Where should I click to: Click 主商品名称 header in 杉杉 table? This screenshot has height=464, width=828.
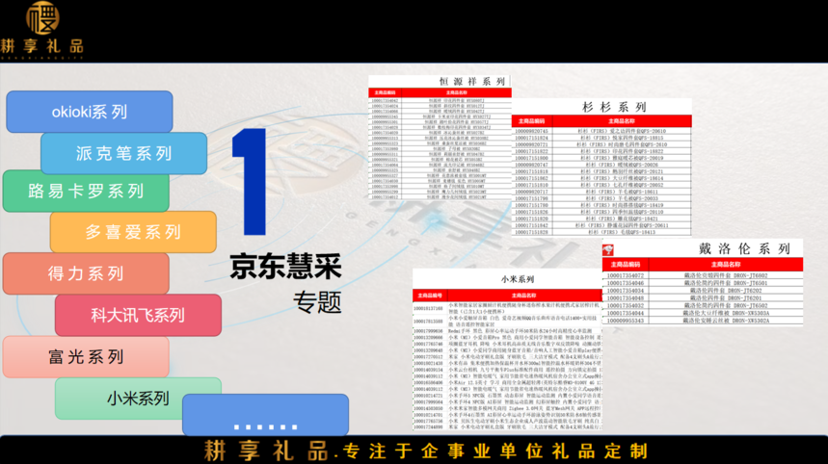coord(622,121)
